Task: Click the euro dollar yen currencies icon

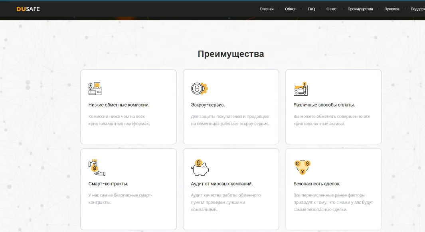Action: (302, 167)
